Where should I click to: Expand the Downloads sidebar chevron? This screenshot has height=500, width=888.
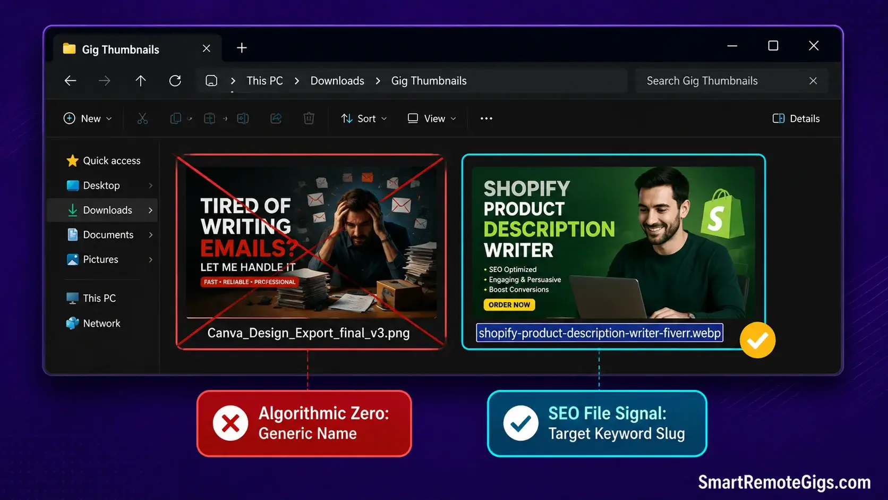(151, 210)
